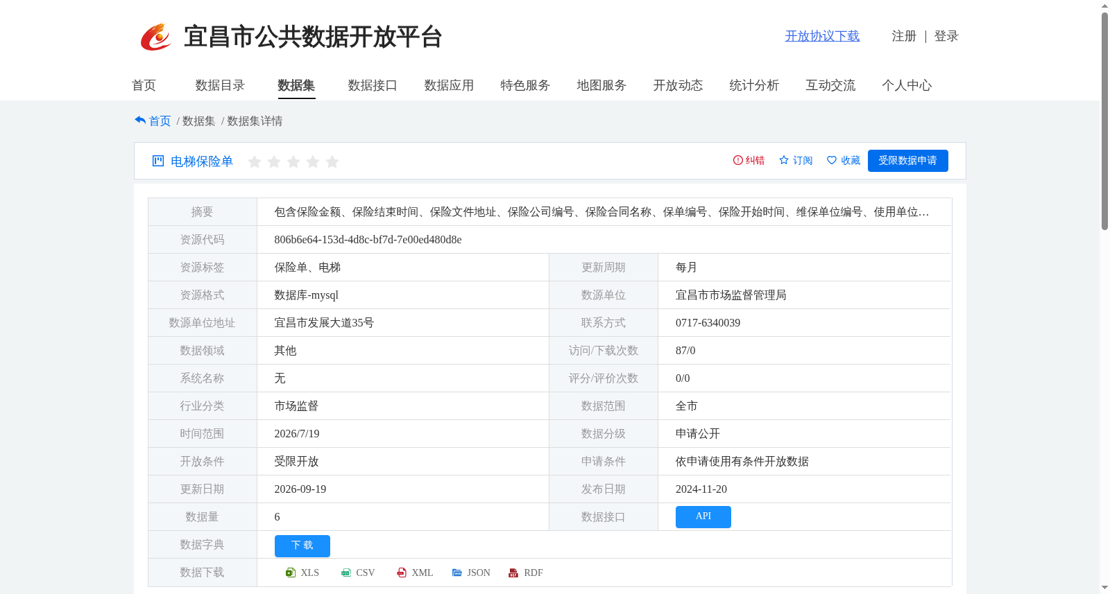Open the 互动交流 navigation item
Screen dimensions: 1110x594
click(x=830, y=85)
